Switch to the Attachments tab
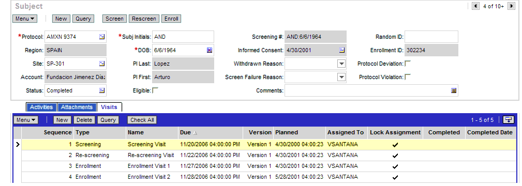The width and height of the screenshot is (522, 186). point(77,107)
